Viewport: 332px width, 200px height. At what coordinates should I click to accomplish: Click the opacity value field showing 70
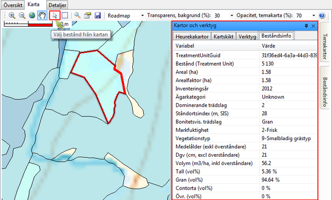(x=303, y=16)
